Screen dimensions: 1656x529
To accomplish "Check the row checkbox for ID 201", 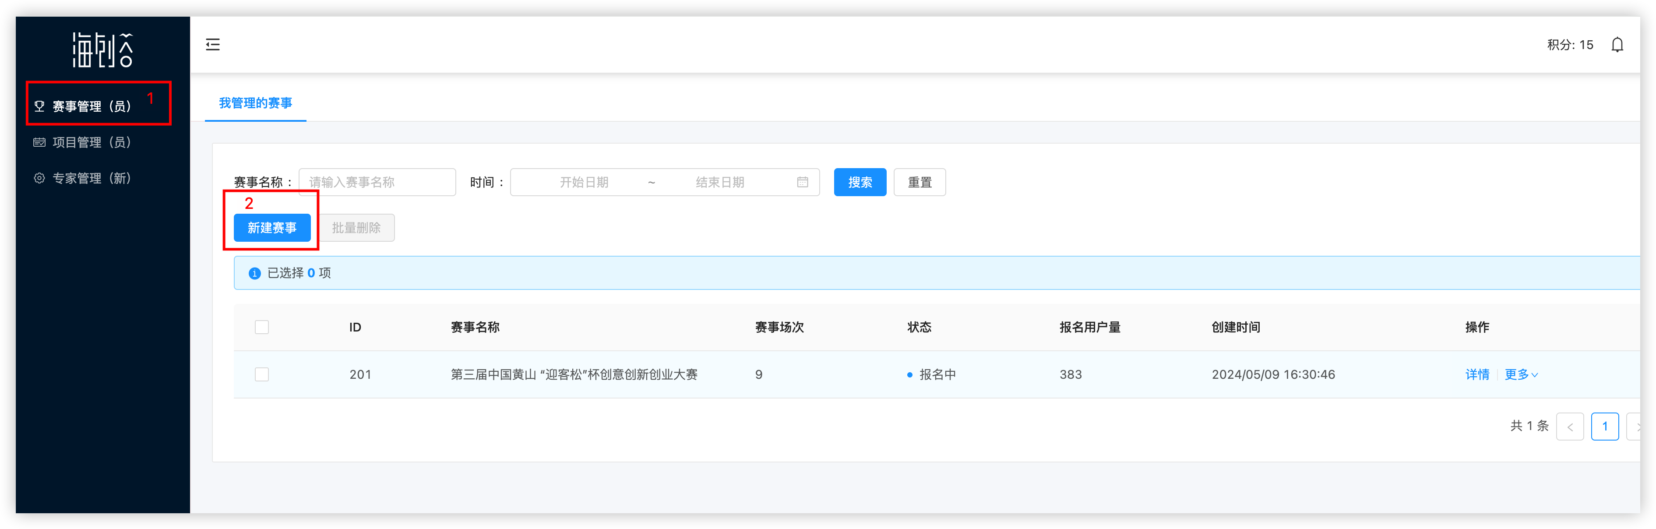I will pos(262,374).
